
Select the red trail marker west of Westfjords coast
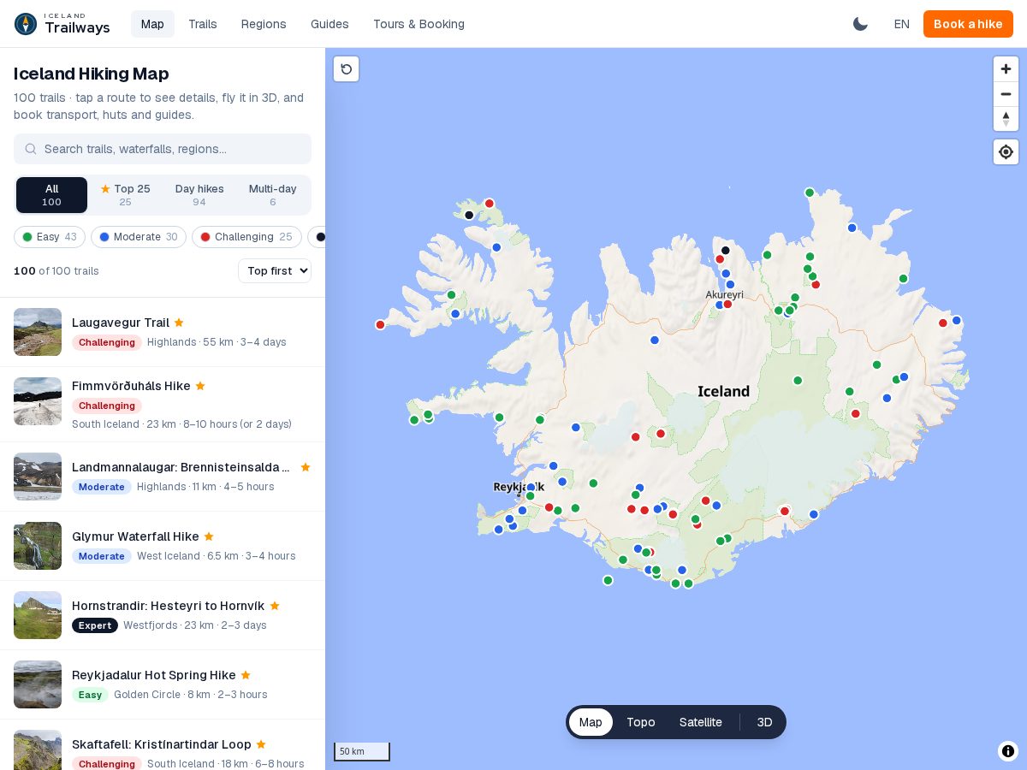[x=380, y=324]
